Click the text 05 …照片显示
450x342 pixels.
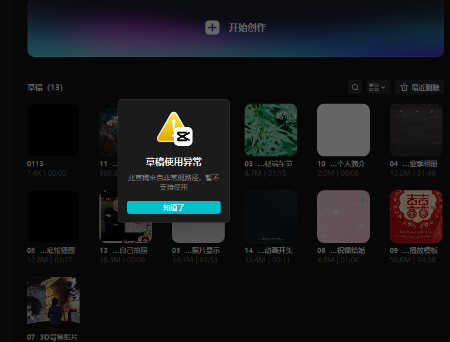[x=196, y=251]
